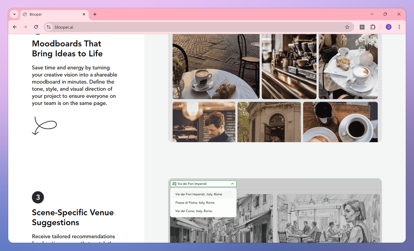Click the cappuccino and croissant table image
Screen dimensions: 414x251
(x=216, y=66)
